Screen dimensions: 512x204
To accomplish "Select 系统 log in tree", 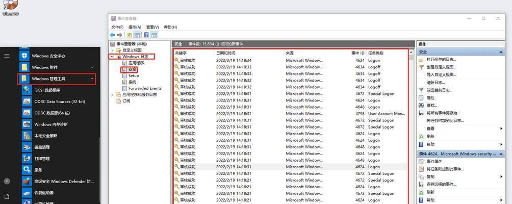I will click(x=132, y=82).
